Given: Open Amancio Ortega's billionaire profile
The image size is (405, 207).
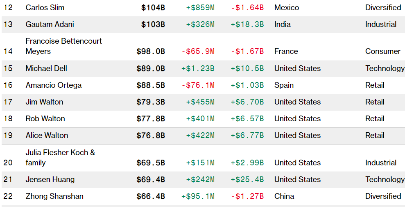Looking at the screenshot, I should click(x=54, y=85).
